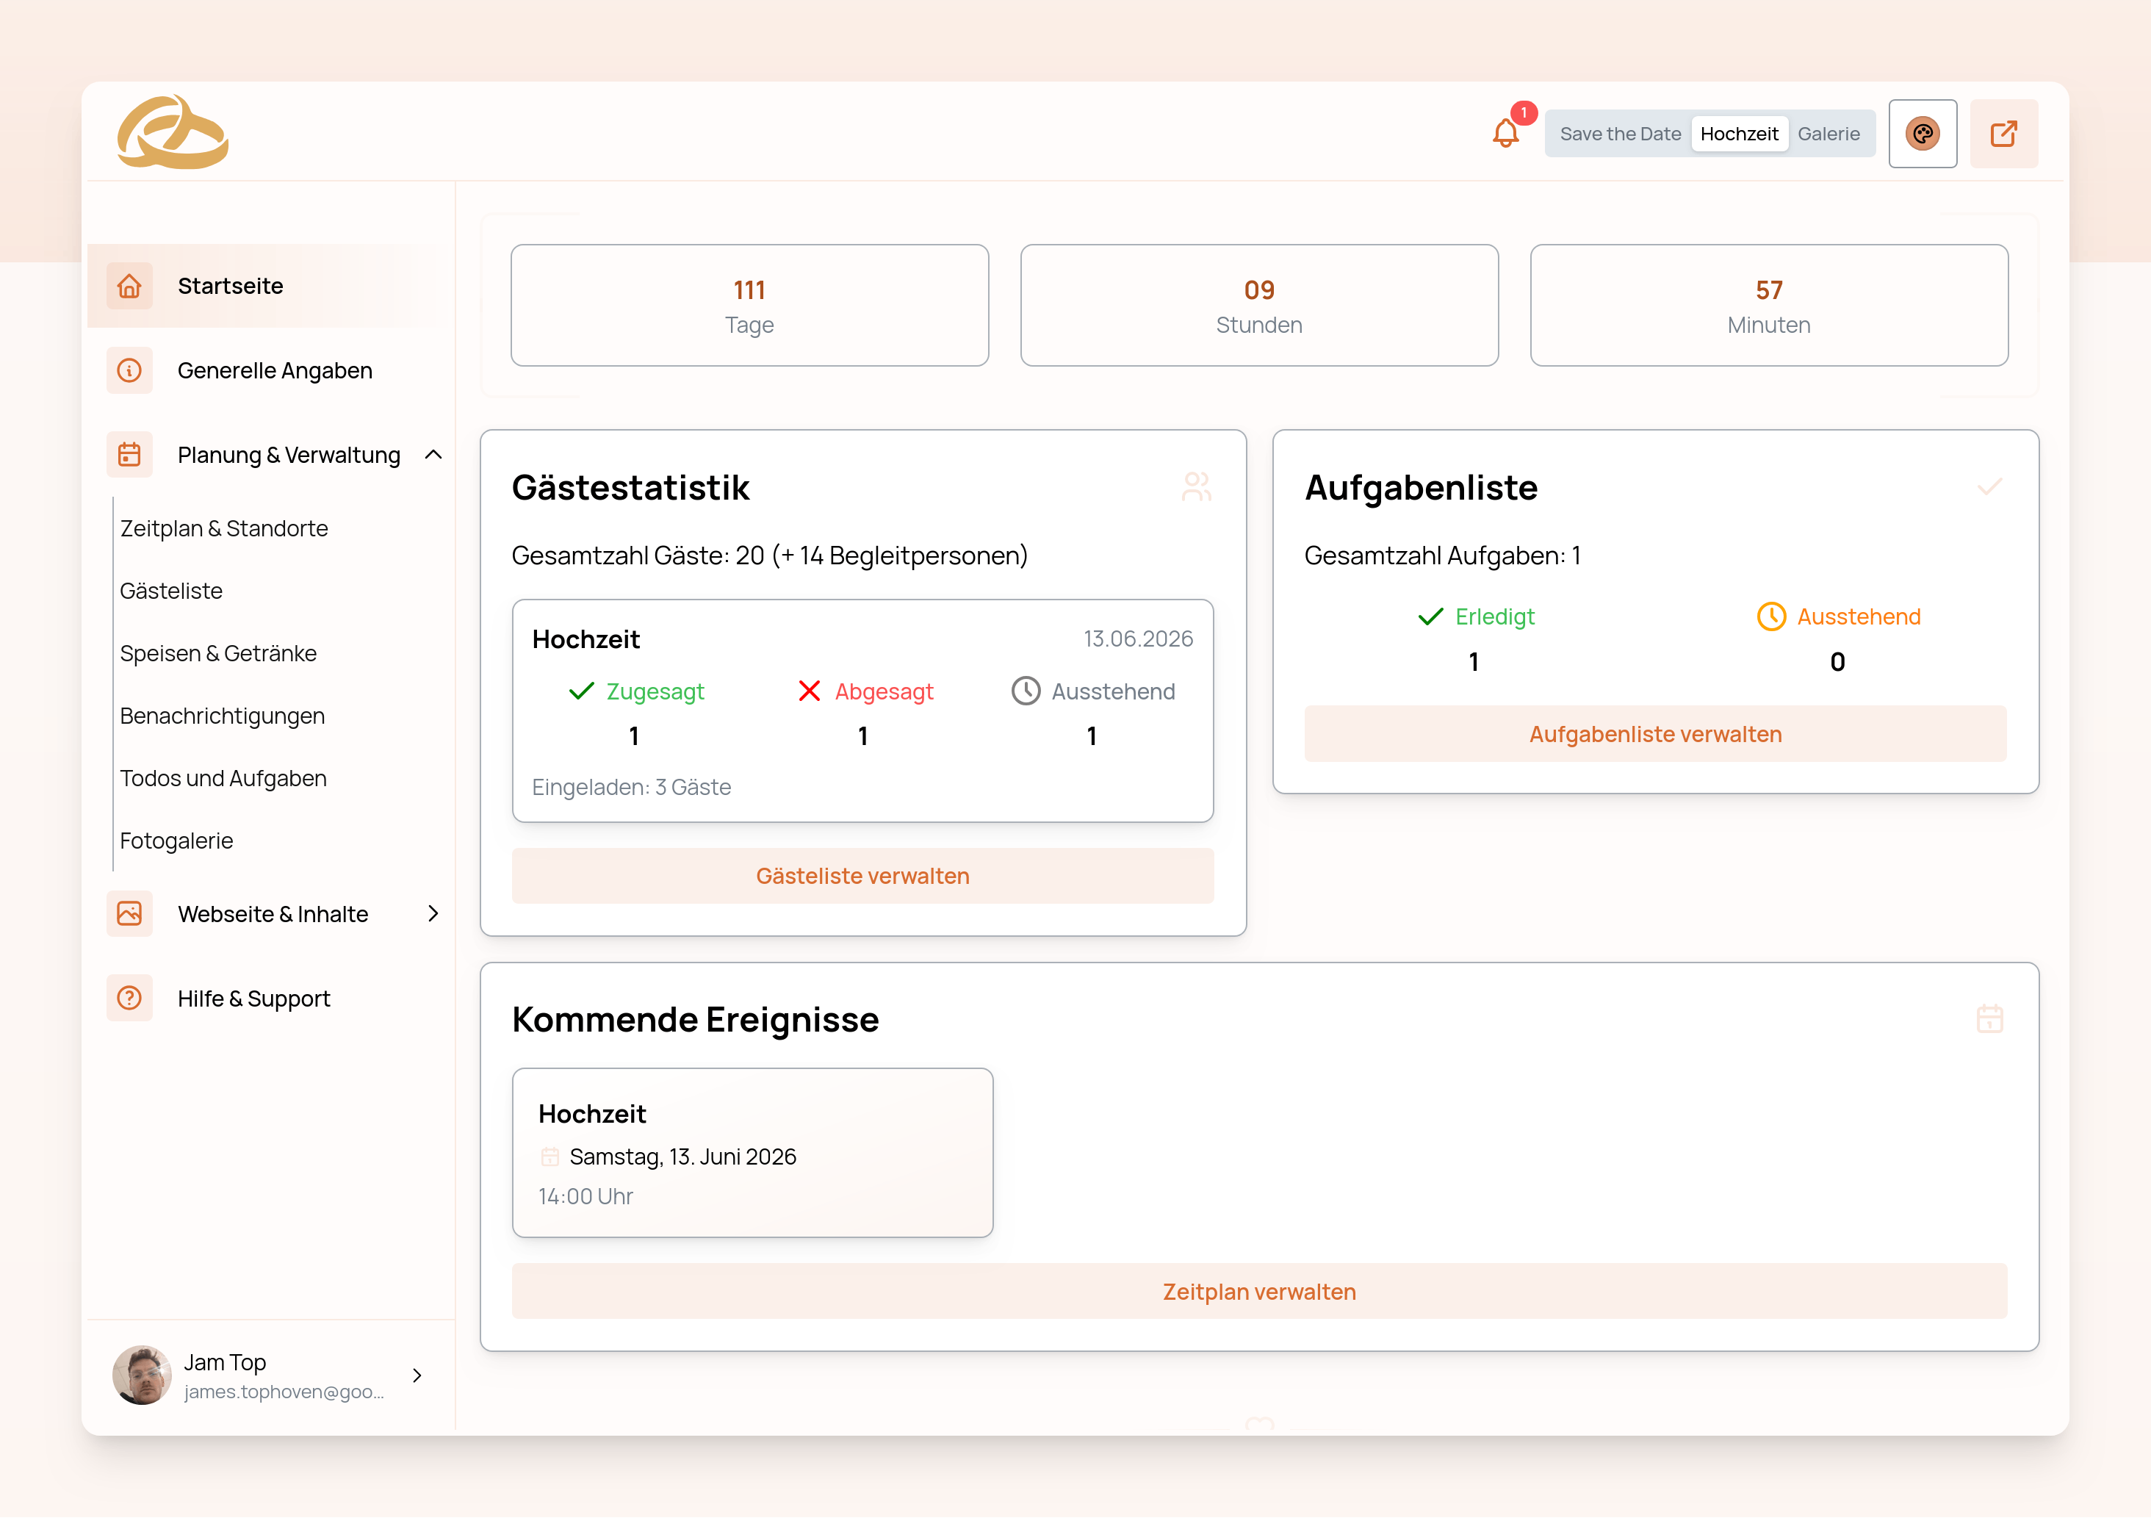Click the notification bell icon
Image resolution: width=2151 pixels, height=1518 pixels.
(x=1507, y=133)
